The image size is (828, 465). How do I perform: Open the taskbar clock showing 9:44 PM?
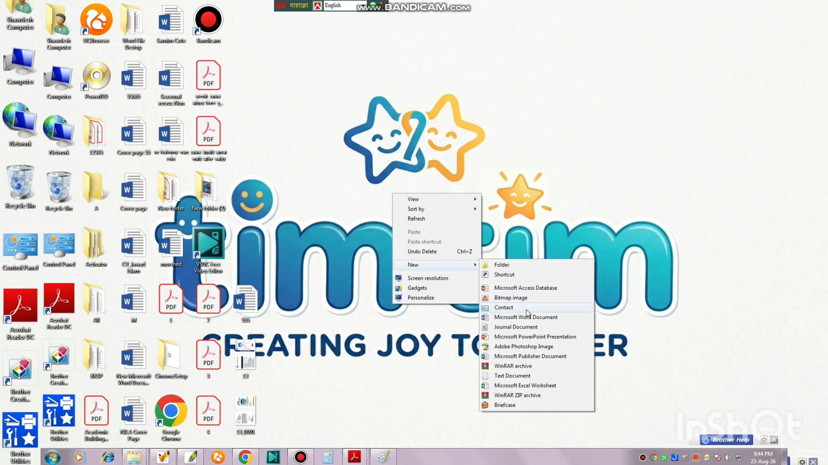click(x=763, y=458)
